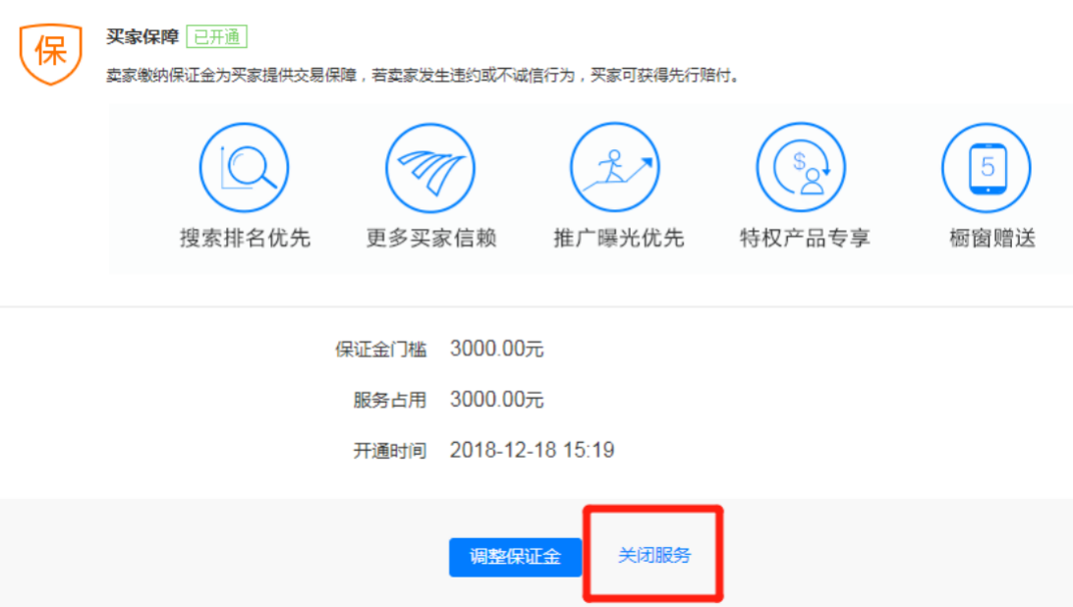Click the 调整保证金 button
Screen dimensions: 1073x607
(515, 557)
